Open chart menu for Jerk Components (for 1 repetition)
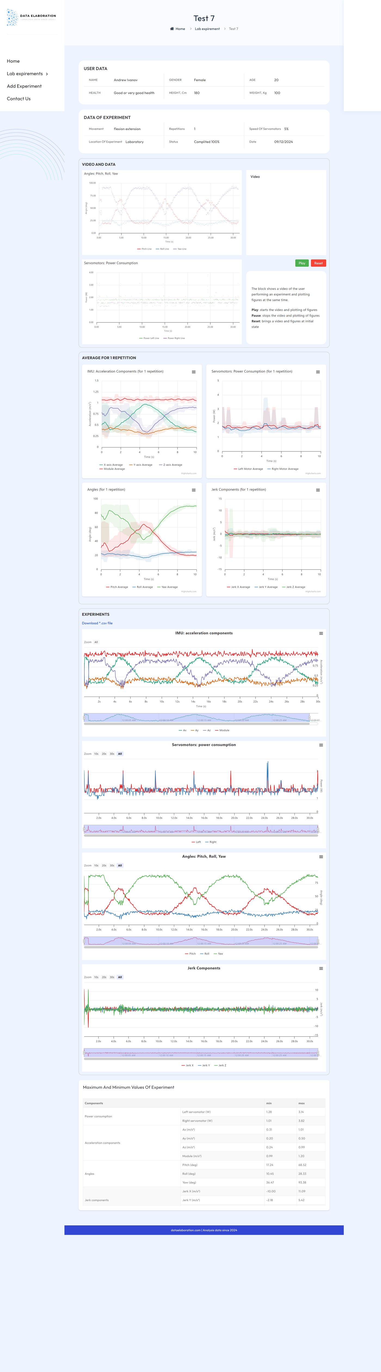The image size is (381, 1372). (x=318, y=490)
